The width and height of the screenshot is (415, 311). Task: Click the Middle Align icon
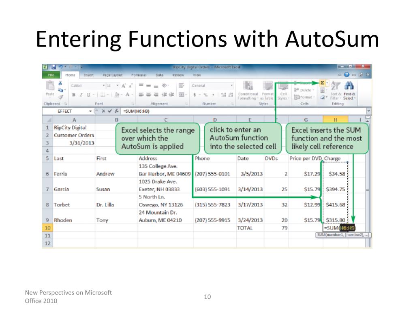click(x=148, y=85)
